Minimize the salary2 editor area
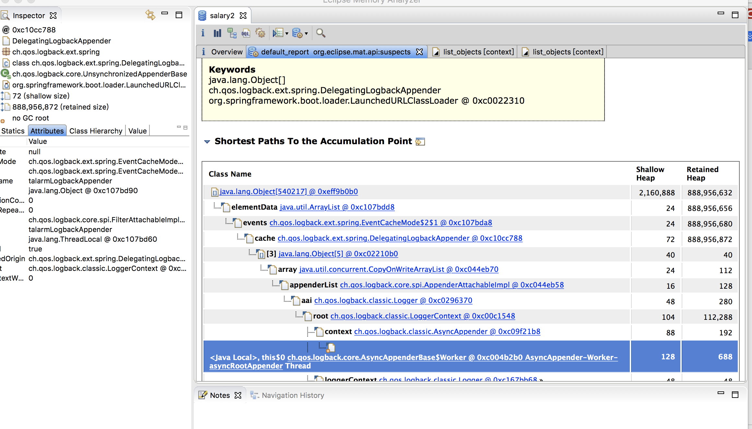The width and height of the screenshot is (752, 429). (721, 13)
